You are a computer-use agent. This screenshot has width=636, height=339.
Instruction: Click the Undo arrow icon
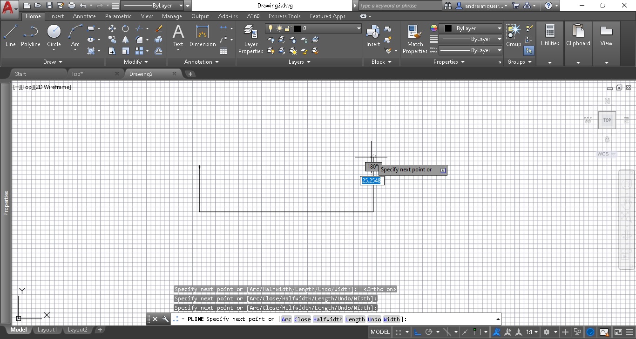click(x=82, y=6)
